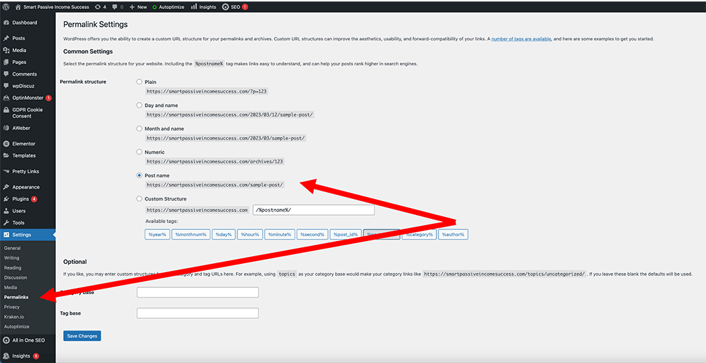Insert the %monthnum% tag
Viewport: 706px width, 363px height.
191,234
